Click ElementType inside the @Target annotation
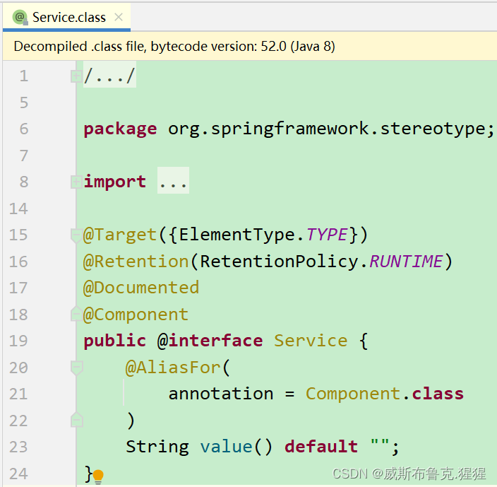 coord(233,235)
